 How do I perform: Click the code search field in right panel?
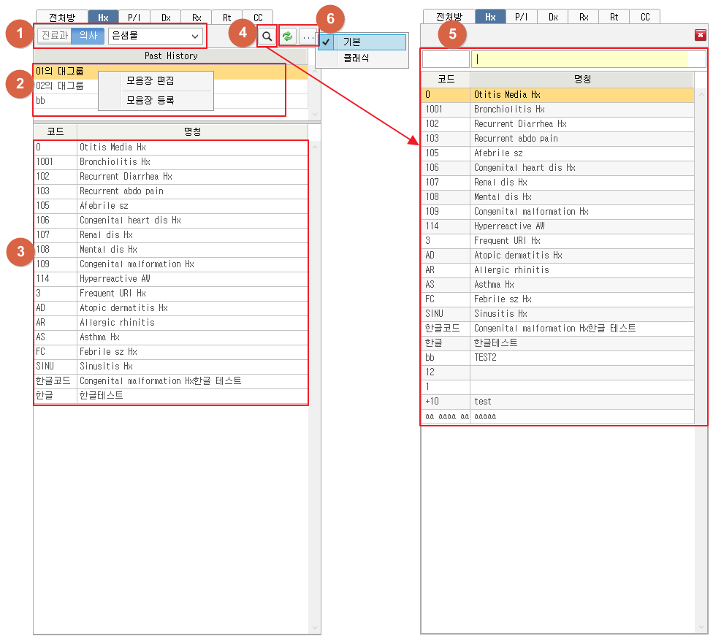[446, 59]
